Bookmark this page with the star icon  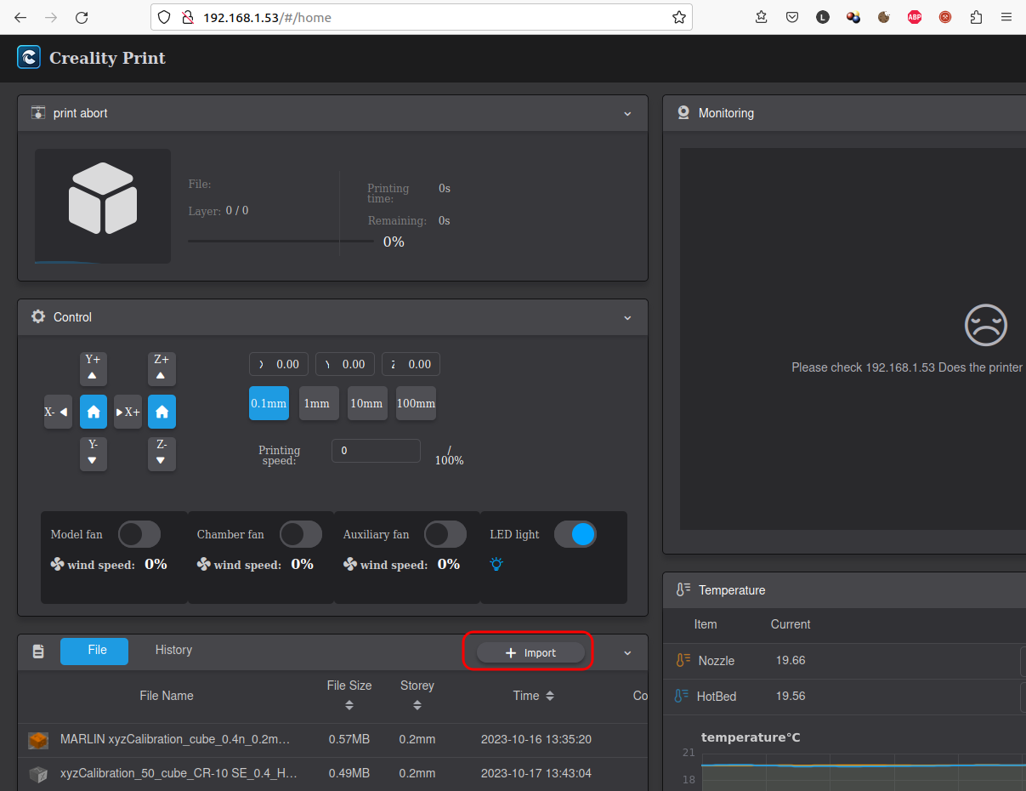point(678,17)
